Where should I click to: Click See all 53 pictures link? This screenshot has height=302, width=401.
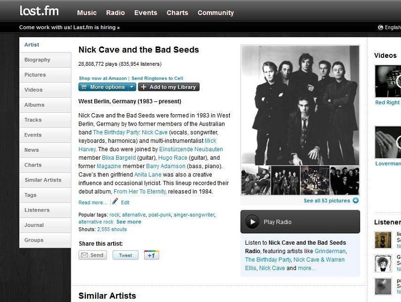click(x=327, y=201)
